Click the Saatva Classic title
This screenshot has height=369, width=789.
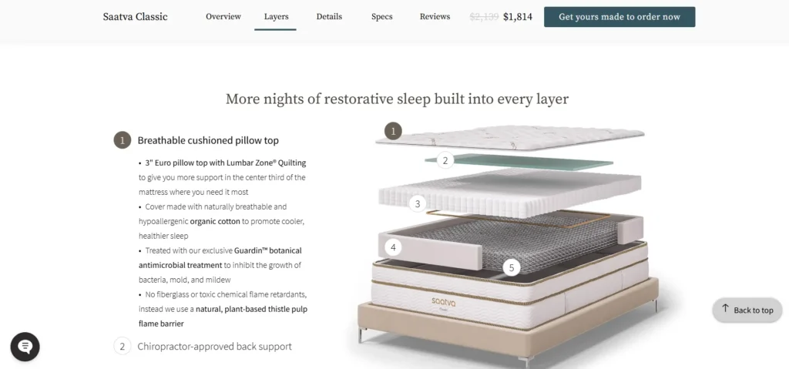coord(136,17)
